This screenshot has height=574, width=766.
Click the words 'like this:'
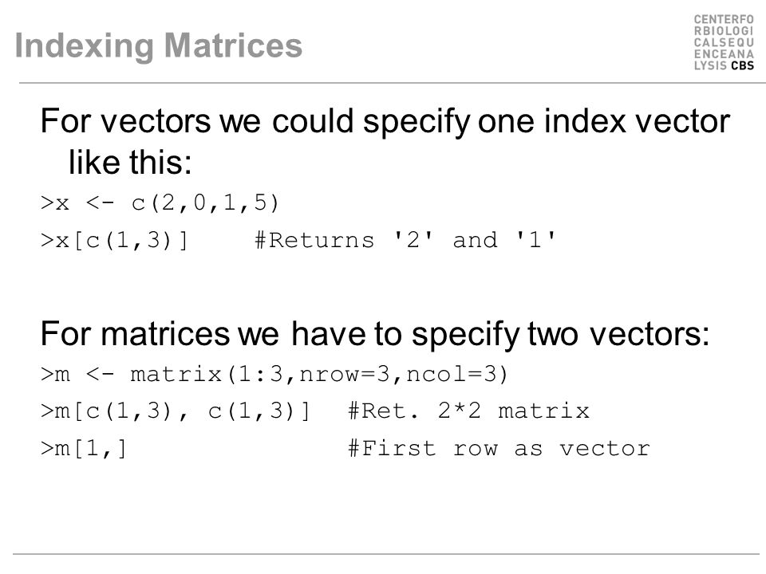[130, 162]
